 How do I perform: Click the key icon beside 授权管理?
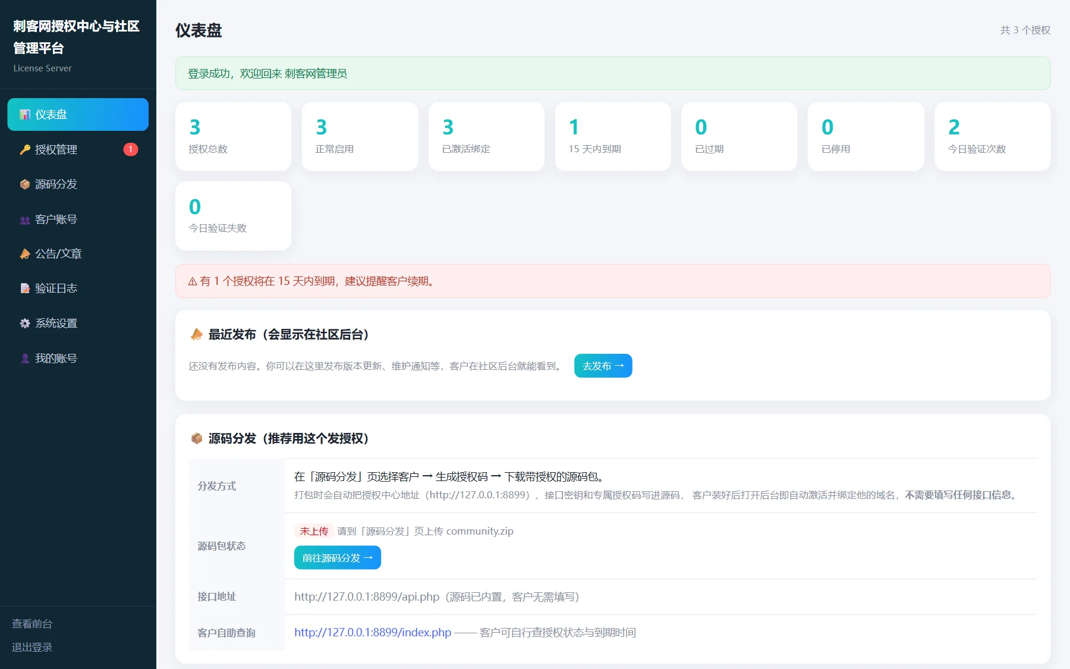[x=25, y=150]
